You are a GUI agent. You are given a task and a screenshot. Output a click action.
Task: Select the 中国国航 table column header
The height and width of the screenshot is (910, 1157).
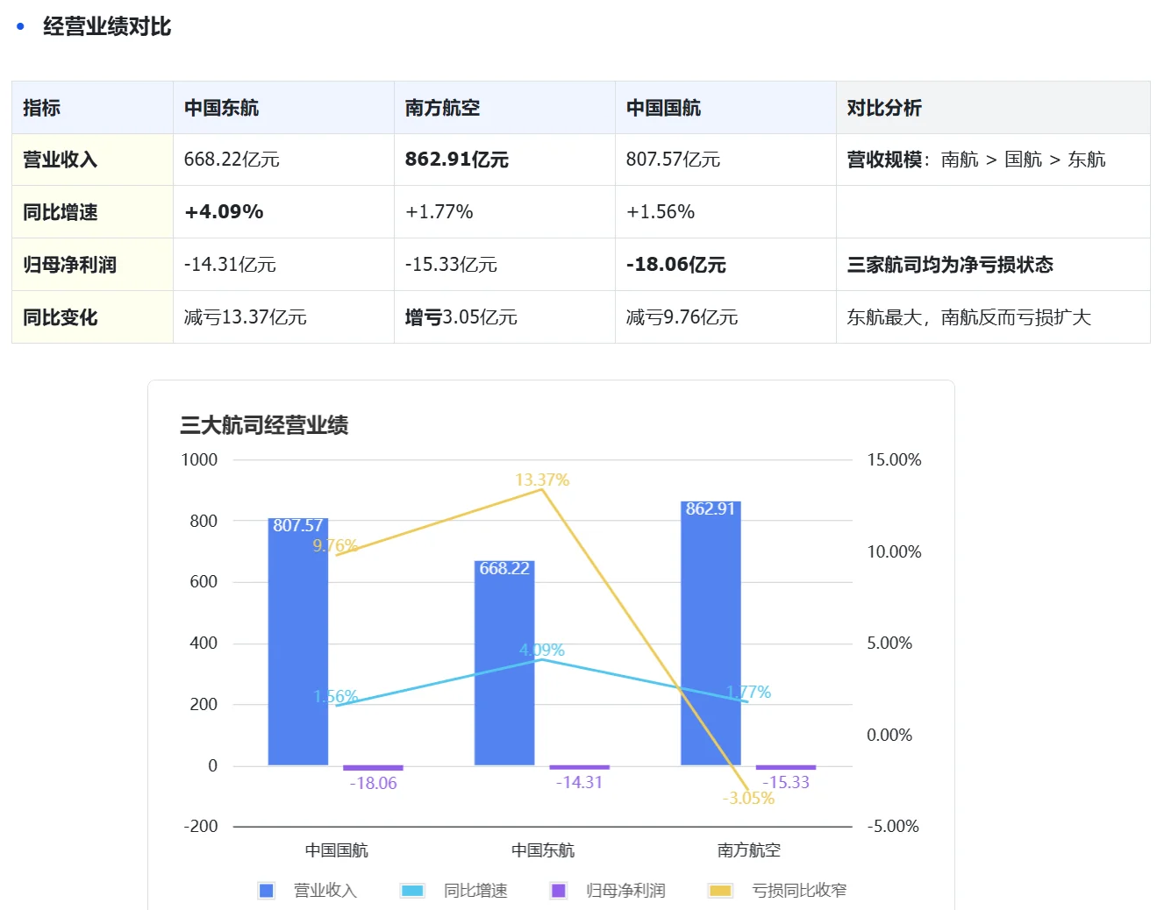pos(725,108)
